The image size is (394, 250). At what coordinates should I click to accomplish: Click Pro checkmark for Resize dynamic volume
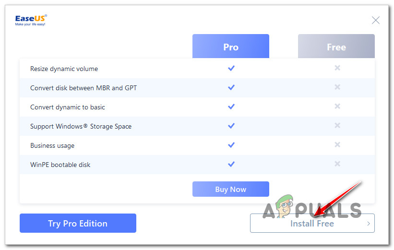(231, 68)
